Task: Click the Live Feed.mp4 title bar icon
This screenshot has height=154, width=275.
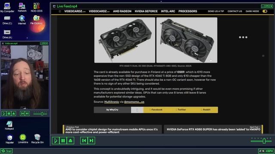Action: click(x=54, y=6)
